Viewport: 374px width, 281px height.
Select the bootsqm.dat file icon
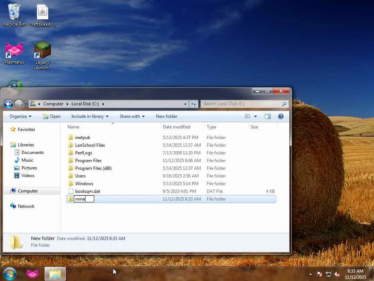pos(70,191)
